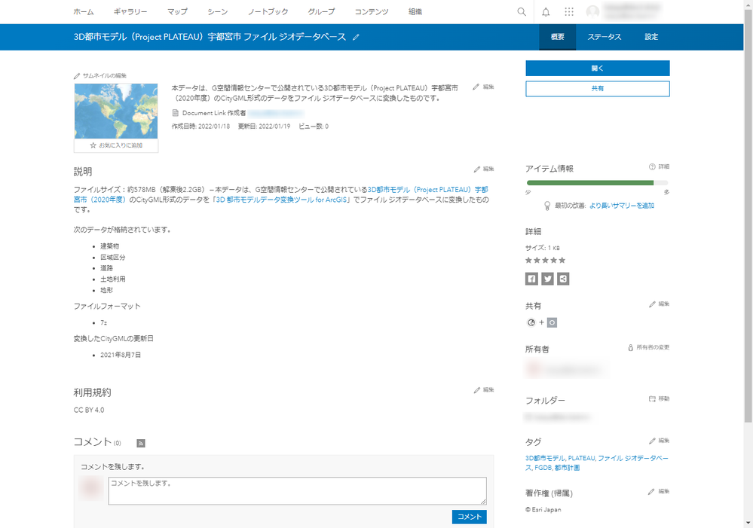Edit the 著作権 credits section
Viewport: 753px width, 528px height.
(x=658, y=491)
